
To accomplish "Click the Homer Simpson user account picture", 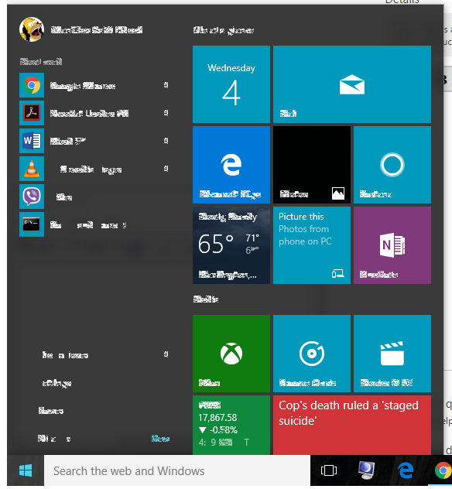I will point(32,29).
